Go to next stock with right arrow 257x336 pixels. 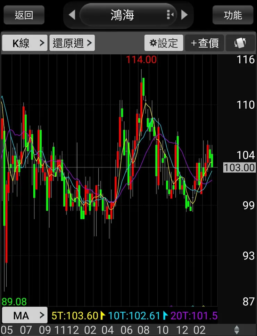click(184, 15)
